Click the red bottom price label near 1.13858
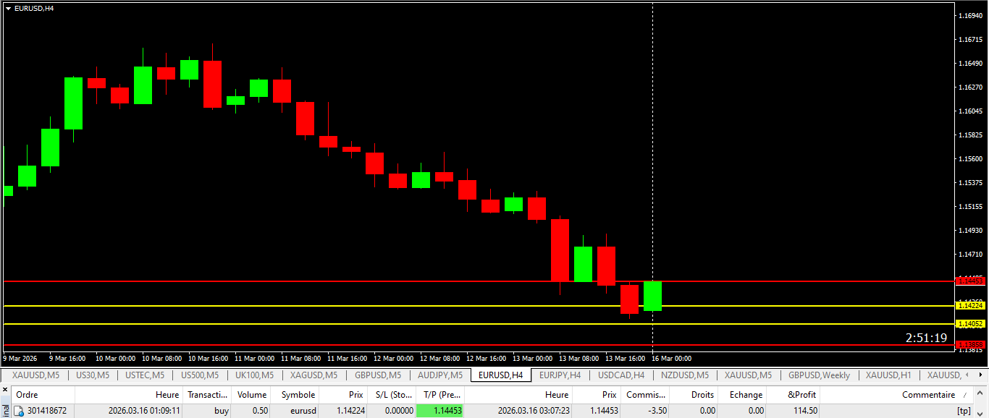This screenshot has height=418, width=989. (969, 345)
